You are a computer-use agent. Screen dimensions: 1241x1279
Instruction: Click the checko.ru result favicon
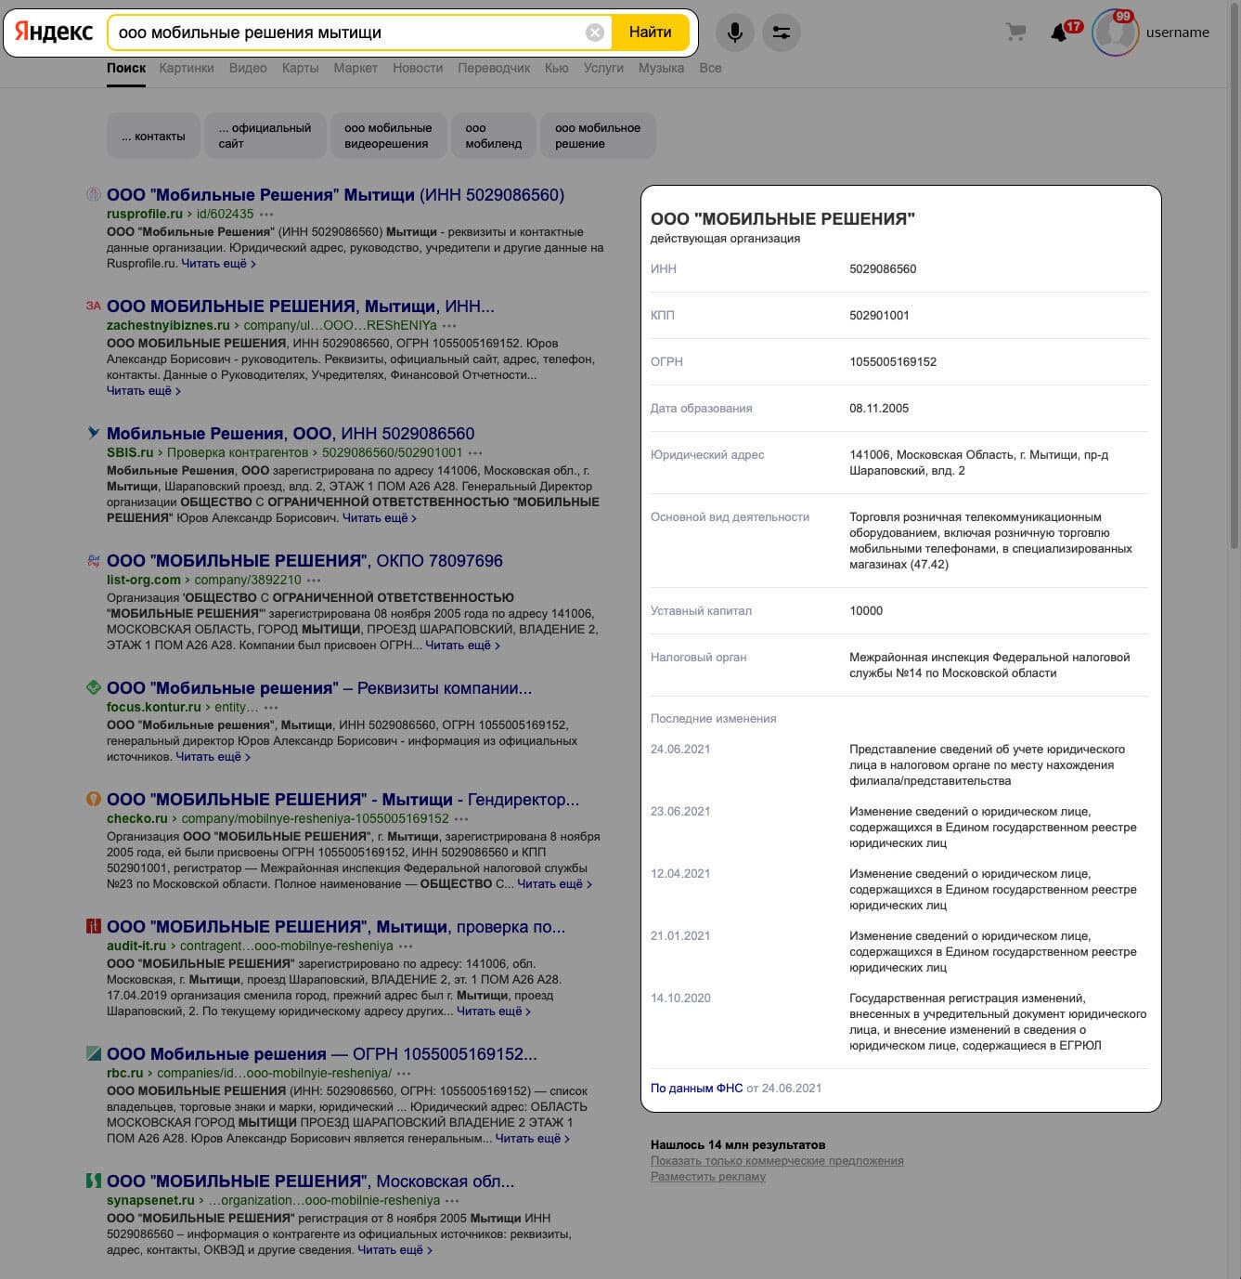(93, 799)
